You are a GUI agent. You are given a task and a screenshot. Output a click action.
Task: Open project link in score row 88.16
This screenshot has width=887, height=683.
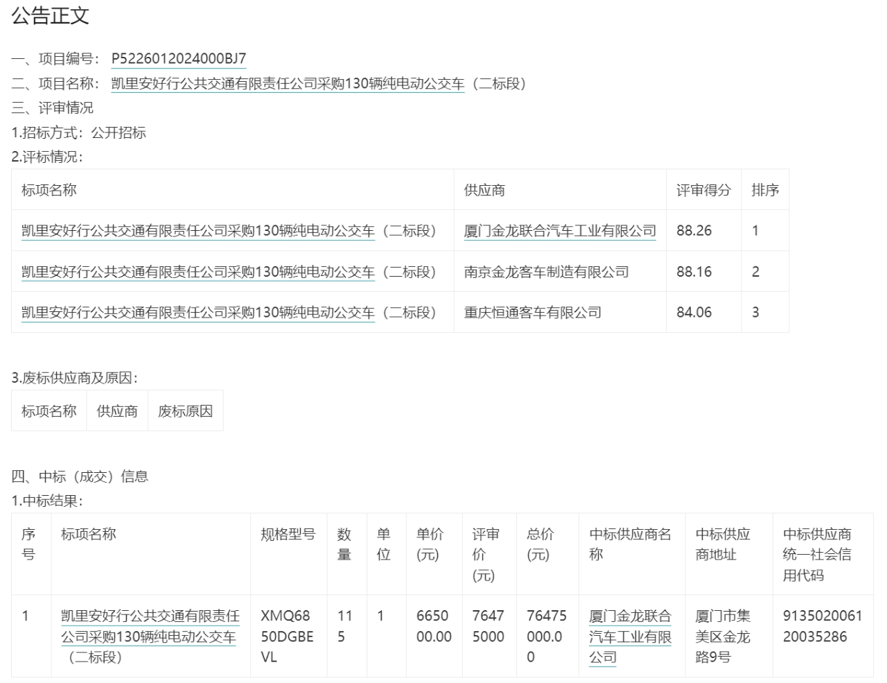198,272
